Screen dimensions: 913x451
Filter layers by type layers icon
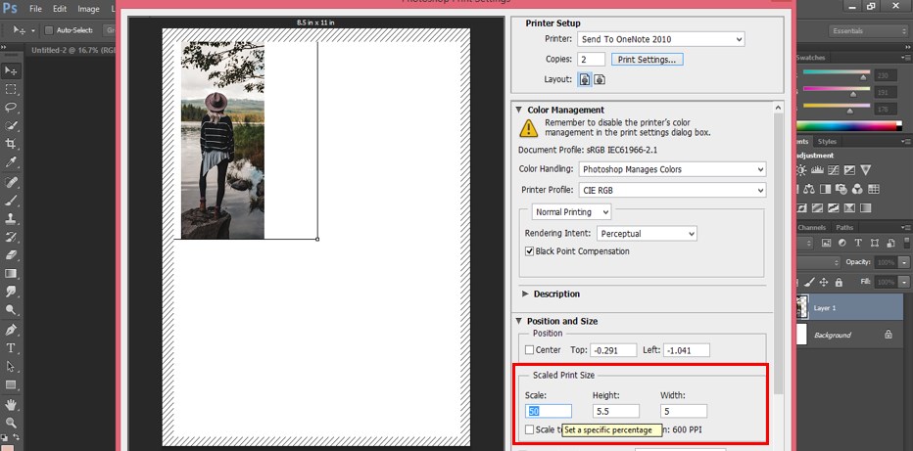(x=858, y=243)
